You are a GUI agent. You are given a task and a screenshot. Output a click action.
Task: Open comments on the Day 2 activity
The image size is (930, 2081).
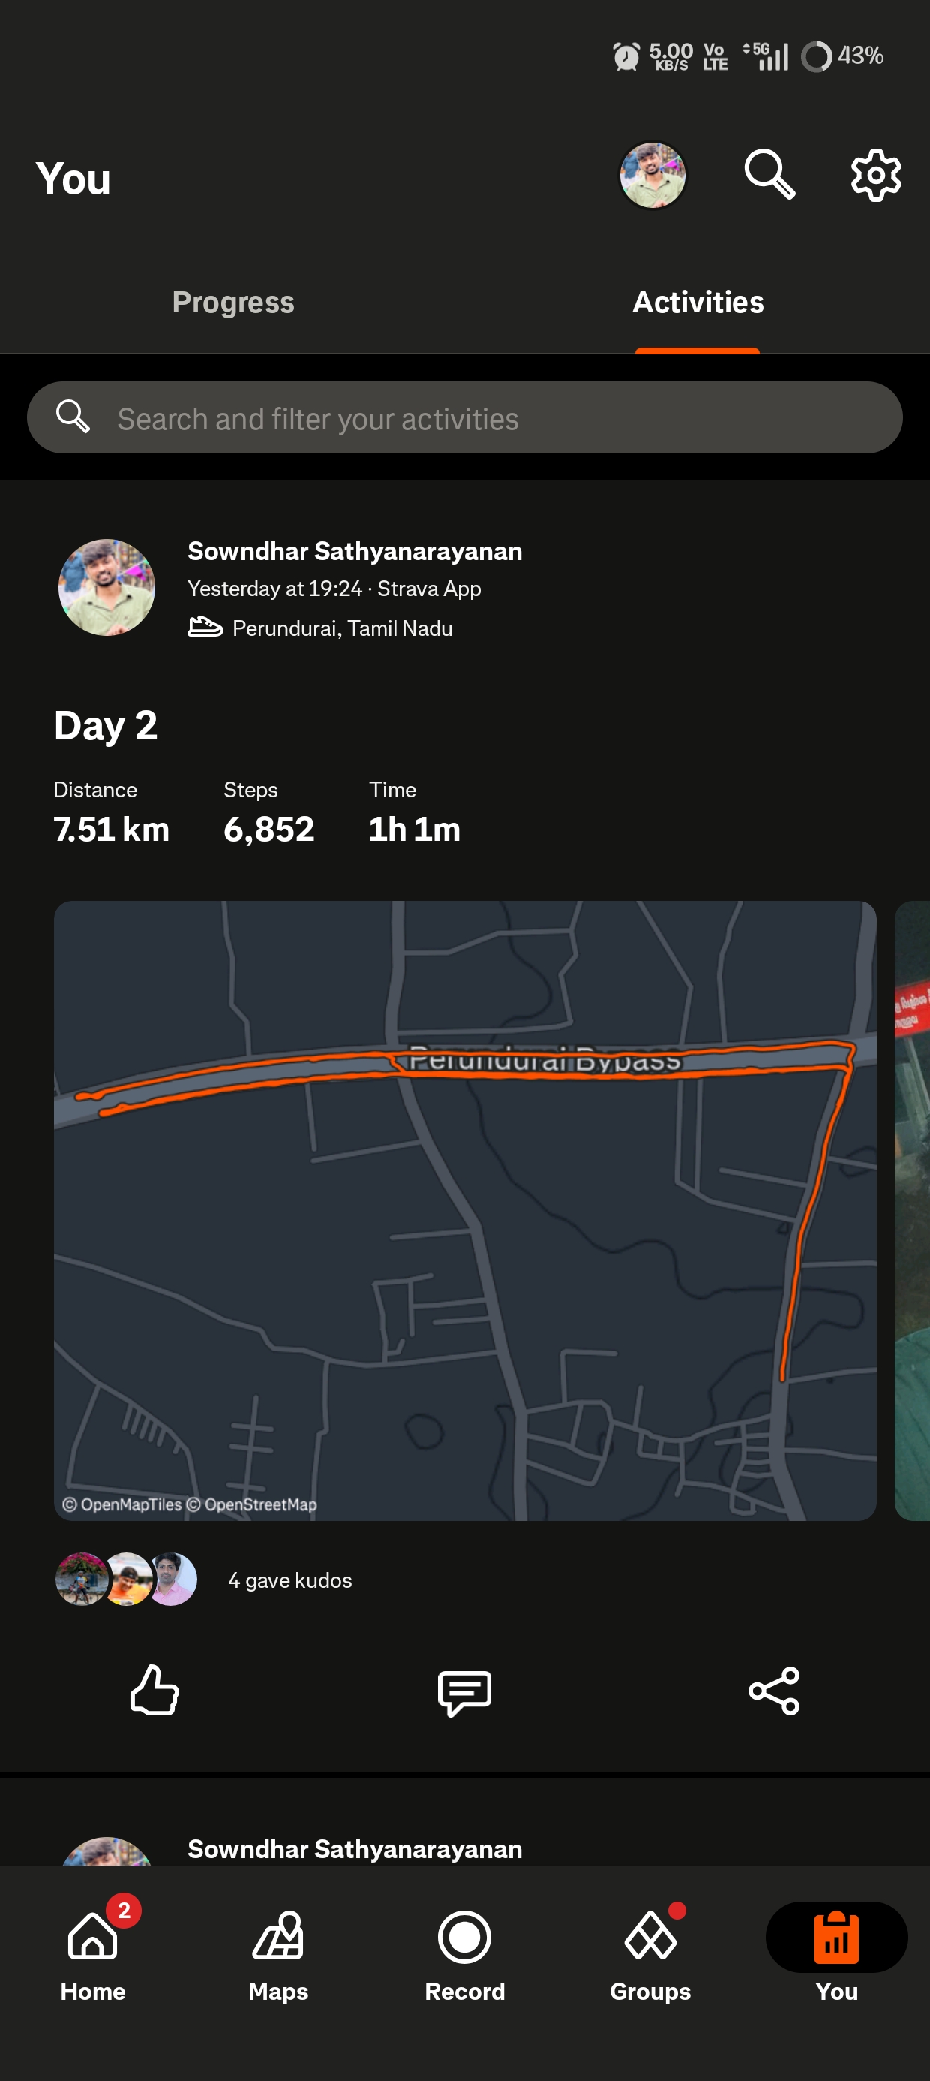pyautogui.click(x=464, y=1691)
